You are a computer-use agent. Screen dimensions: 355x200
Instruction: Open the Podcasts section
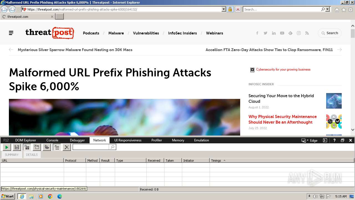(x=91, y=33)
